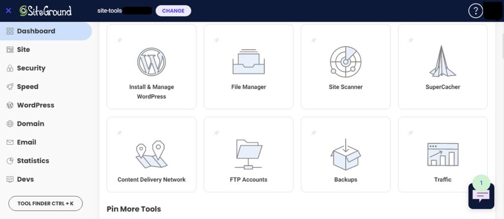This screenshot has width=504, height=219.
Task: Open Tool Finder CTRL + K button
Action: pyautogui.click(x=45, y=204)
